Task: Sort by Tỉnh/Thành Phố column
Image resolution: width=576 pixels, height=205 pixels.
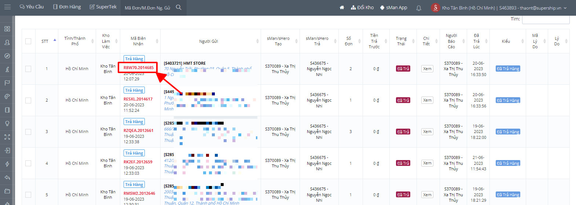Action: [93, 41]
